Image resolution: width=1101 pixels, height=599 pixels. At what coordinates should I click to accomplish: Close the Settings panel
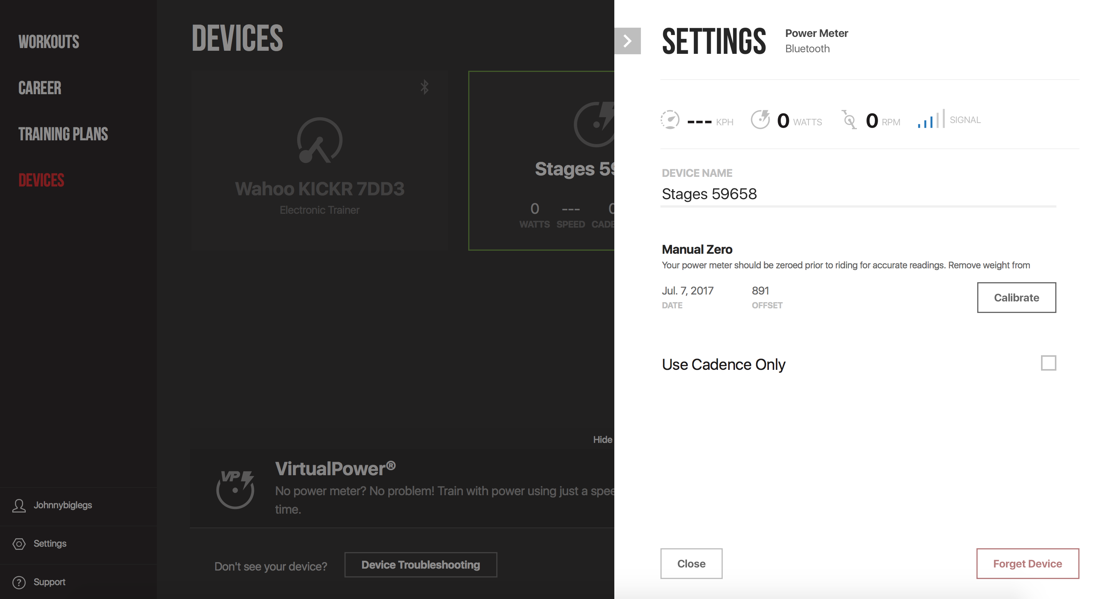[x=691, y=564]
